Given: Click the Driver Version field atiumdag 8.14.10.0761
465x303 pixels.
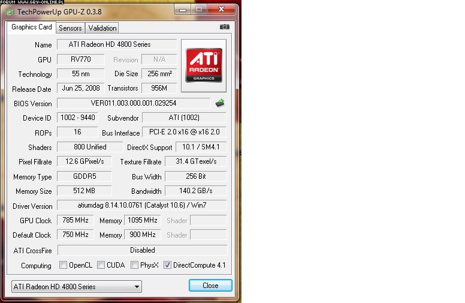Looking at the screenshot, I should [142, 205].
